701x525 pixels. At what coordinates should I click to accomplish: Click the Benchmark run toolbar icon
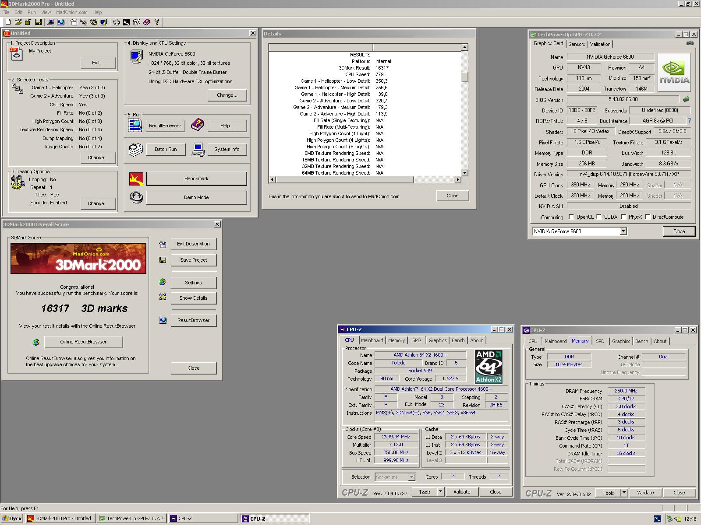coord(127,22)
